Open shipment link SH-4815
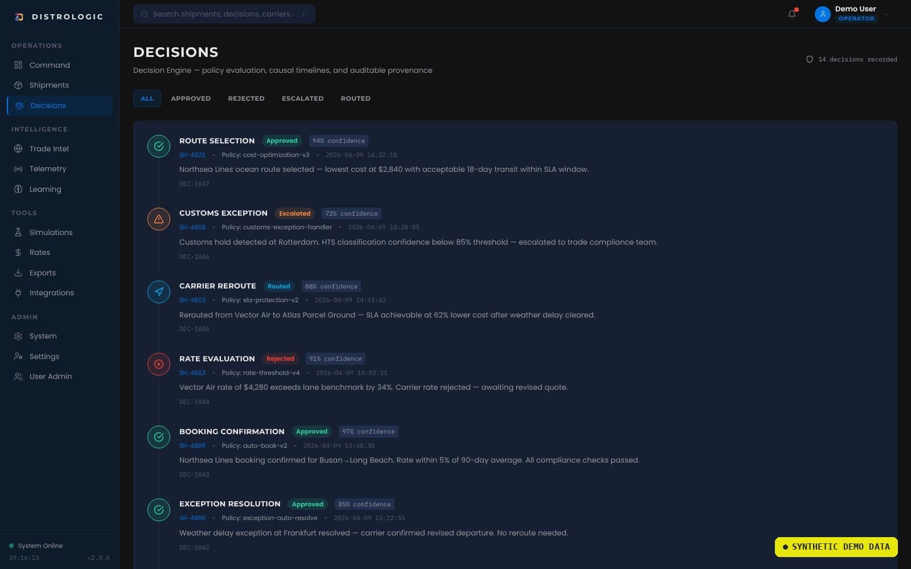The width and height of the screenshot is (911, 569). 192,300
